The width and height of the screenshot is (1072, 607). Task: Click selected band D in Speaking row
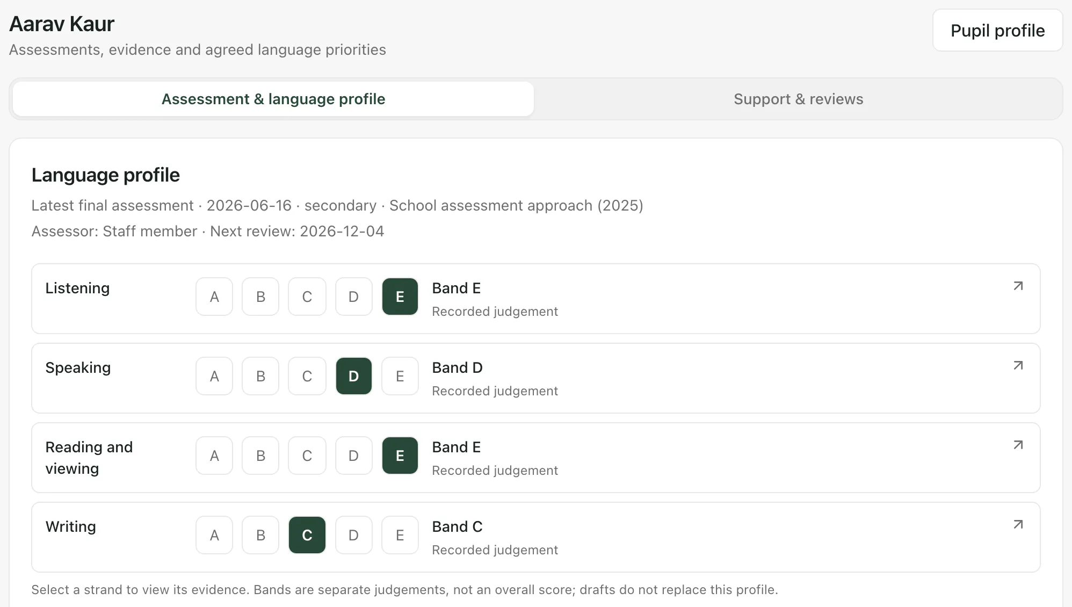pyautogui.click(x=353, y=376)
